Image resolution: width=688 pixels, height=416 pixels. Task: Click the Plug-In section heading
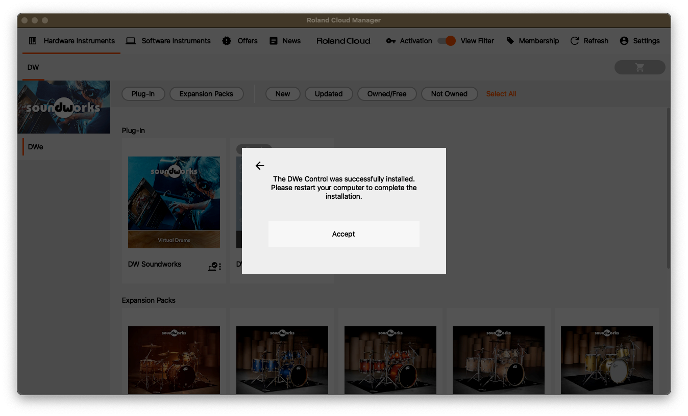[133, 131]
